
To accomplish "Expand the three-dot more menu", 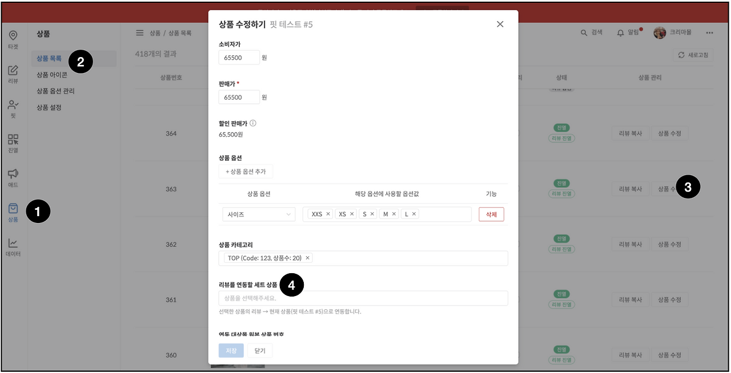I will (710, 33).
